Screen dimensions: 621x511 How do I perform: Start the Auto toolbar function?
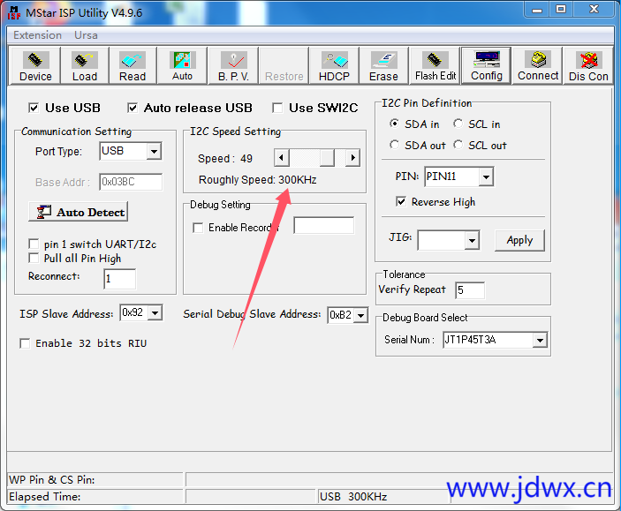[182, 65]
